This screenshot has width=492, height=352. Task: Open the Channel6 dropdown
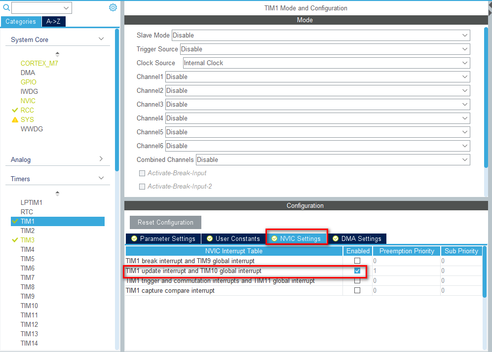point(317,146)
